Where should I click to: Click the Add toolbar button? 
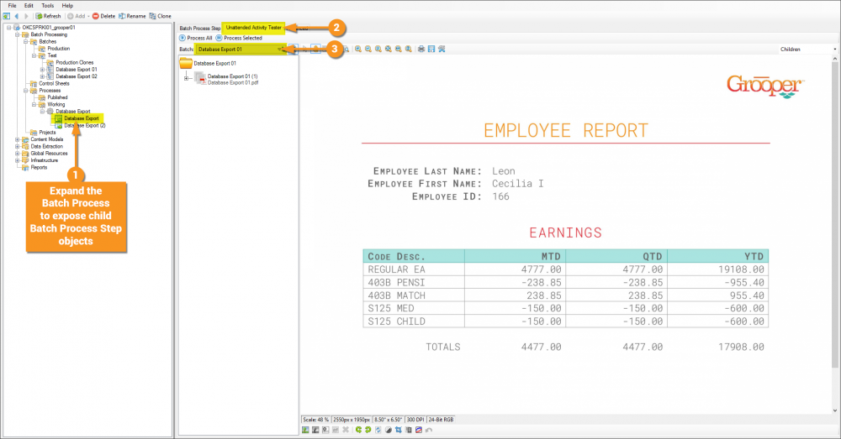click(77, 16)
